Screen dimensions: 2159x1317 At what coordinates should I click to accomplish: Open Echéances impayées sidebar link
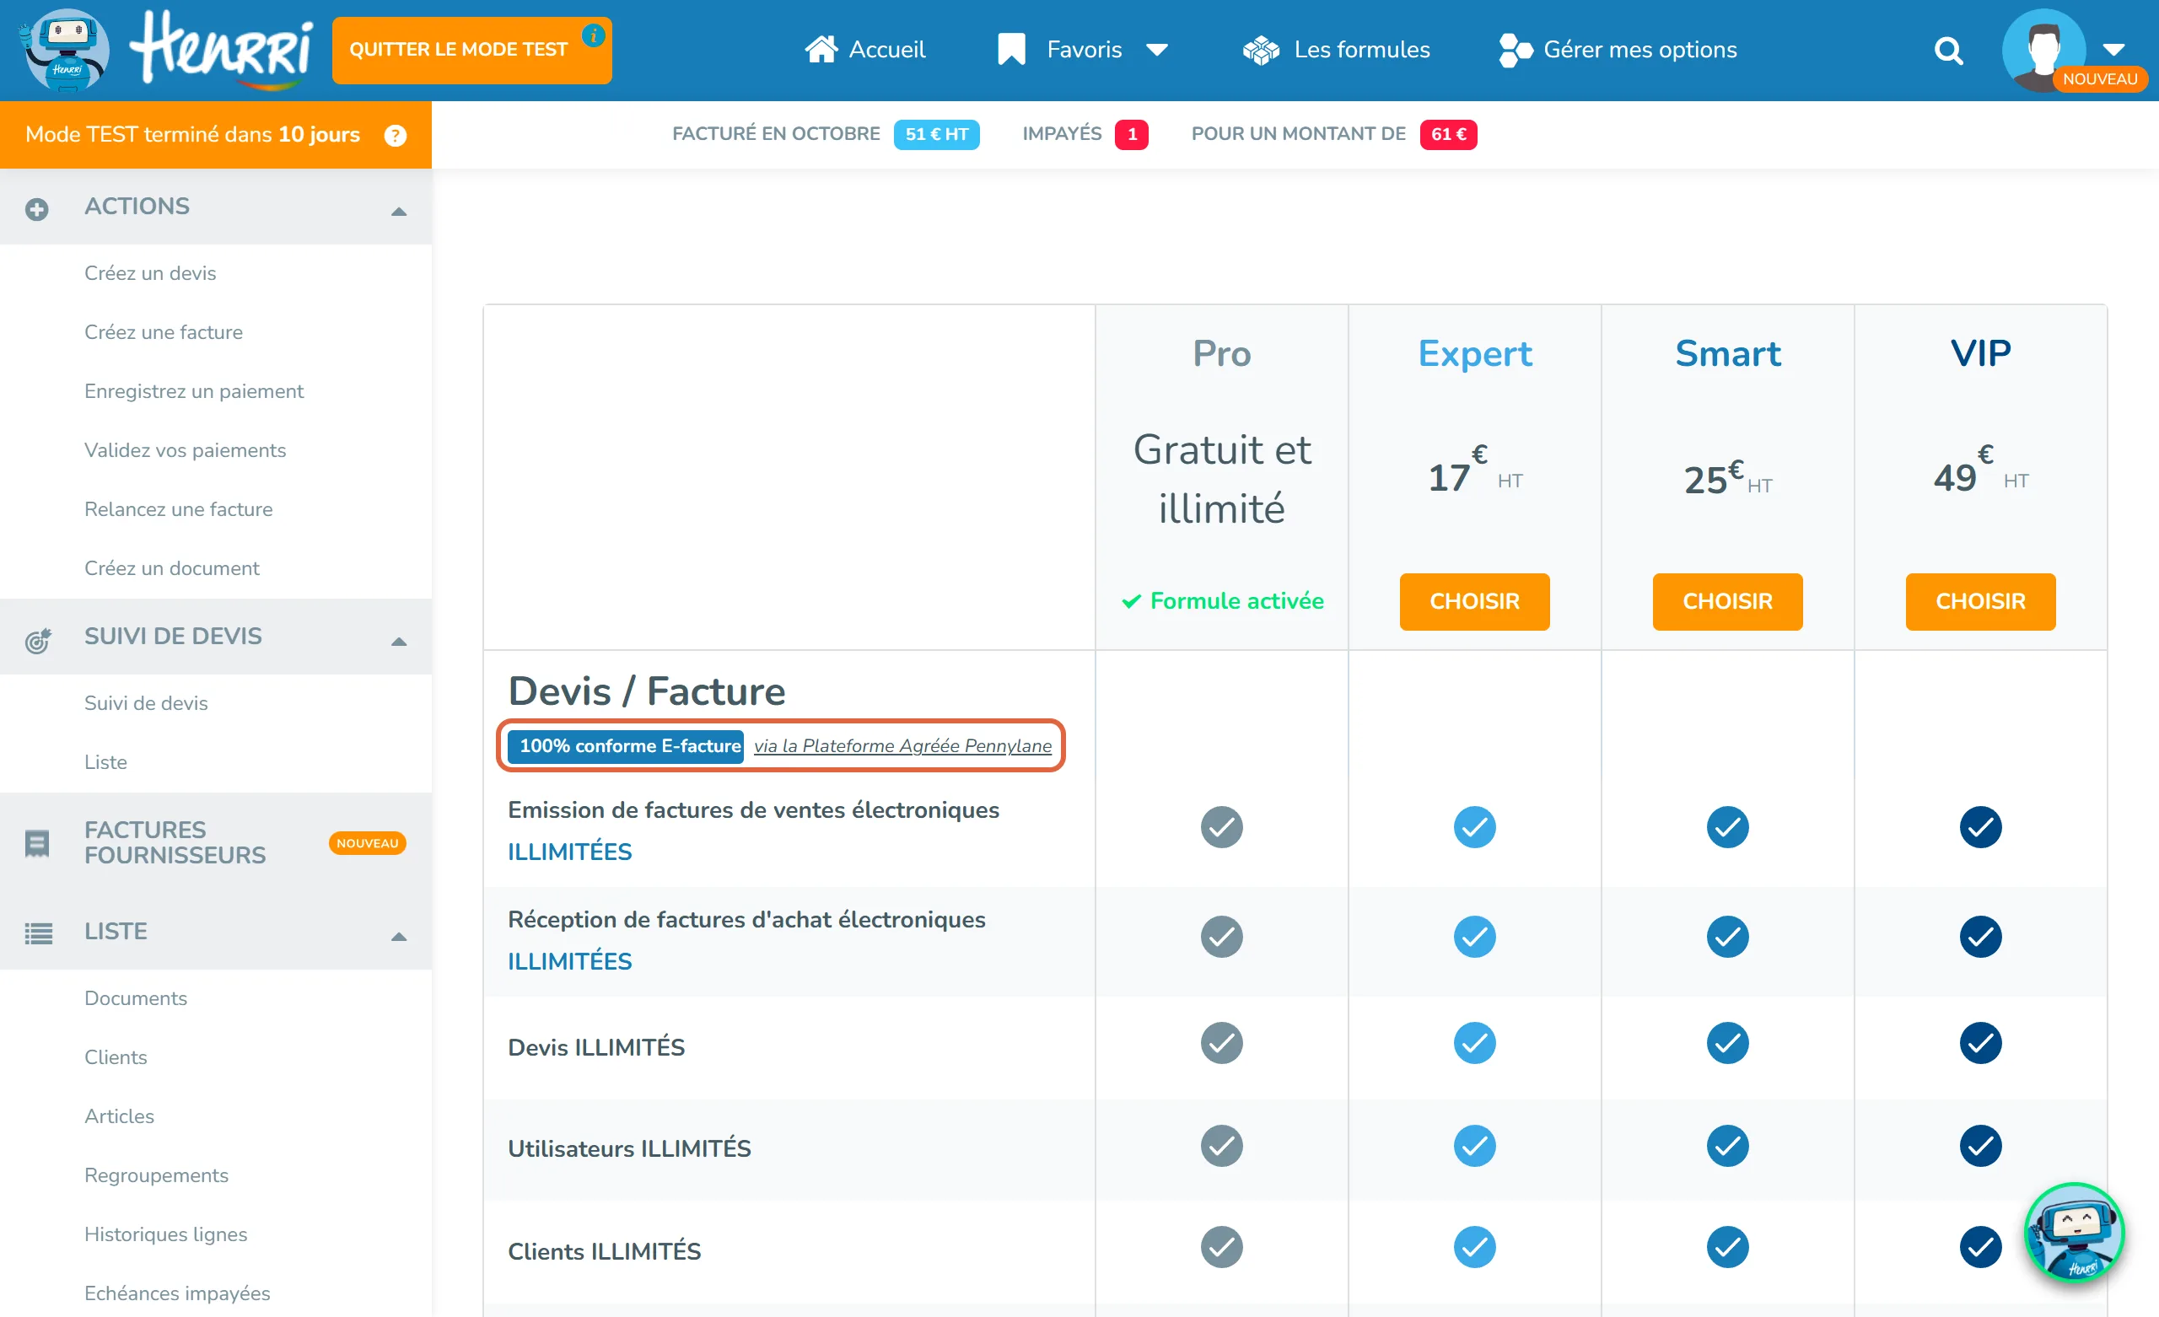click(177, 1293)
